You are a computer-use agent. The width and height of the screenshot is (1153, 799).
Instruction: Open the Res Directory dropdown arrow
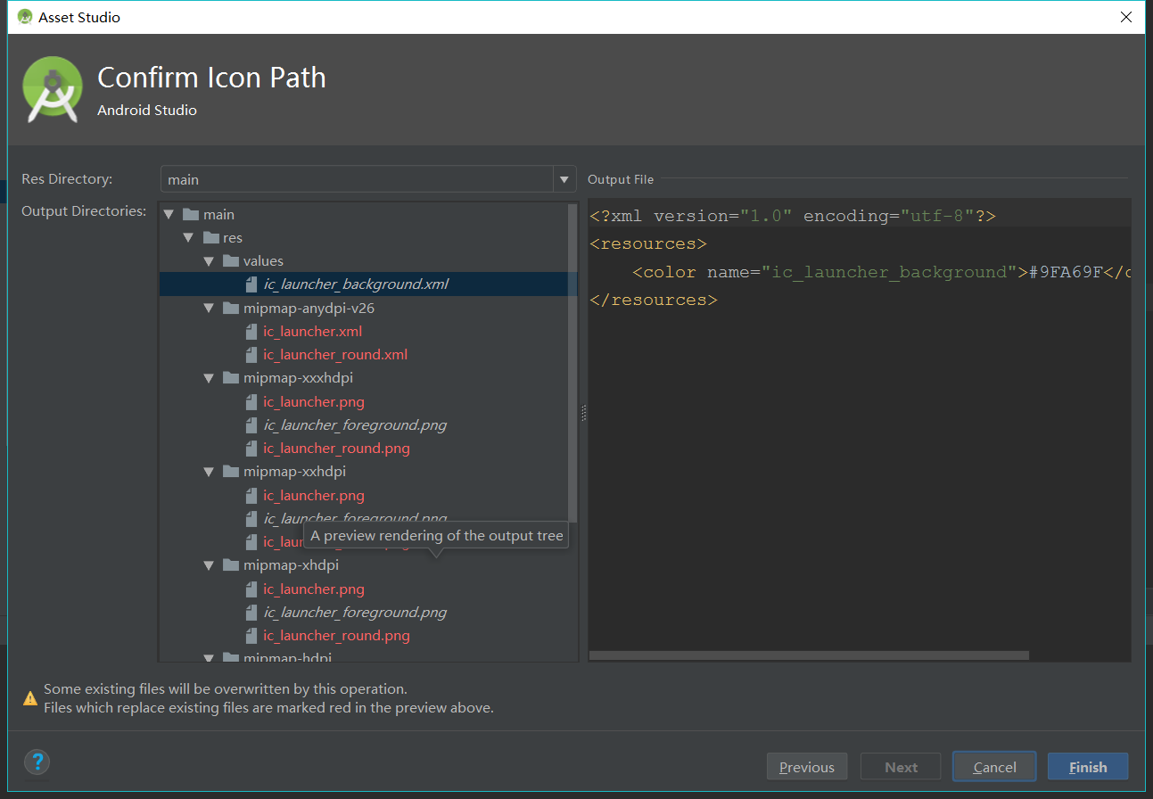564,179
